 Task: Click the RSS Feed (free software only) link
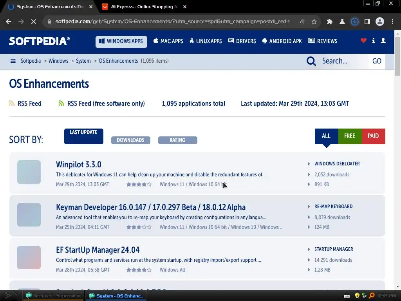coord(106,103)
